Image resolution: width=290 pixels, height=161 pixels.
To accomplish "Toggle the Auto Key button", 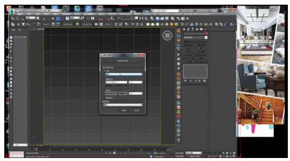I will click(179, 153).
